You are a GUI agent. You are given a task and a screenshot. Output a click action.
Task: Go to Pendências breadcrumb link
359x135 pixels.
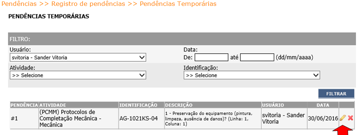[x=19, y=4]
